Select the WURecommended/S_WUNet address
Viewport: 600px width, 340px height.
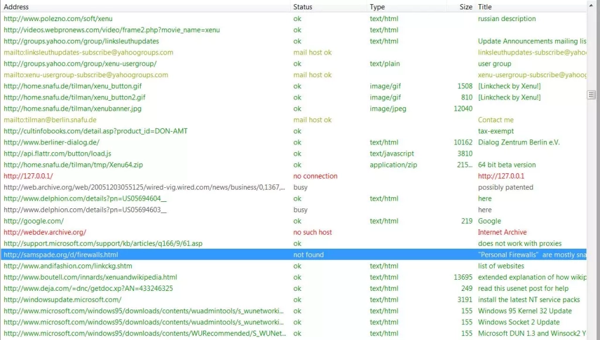pos(145,334)
